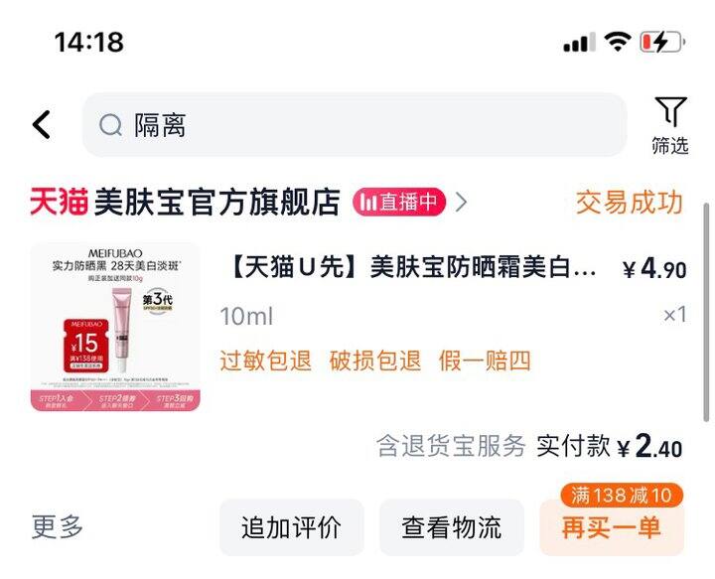Expand store page via chevron arrow
The width and height of the screenshot is (715, 579).
click(461, 202)
